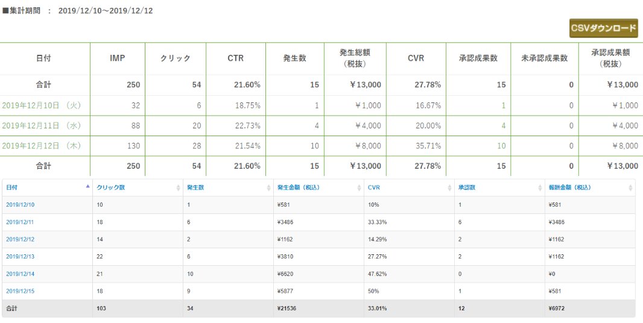643x323 pixels.
Task: Click sort arrows icon in 発生数 column
Action: (x=269, y=188)
